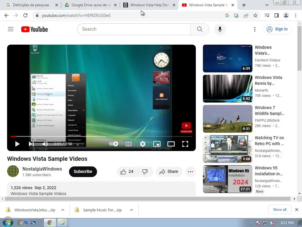Viewport: 302px width, 227px height.
Task: Click the address bar URL
Action: tap(76, 15)
